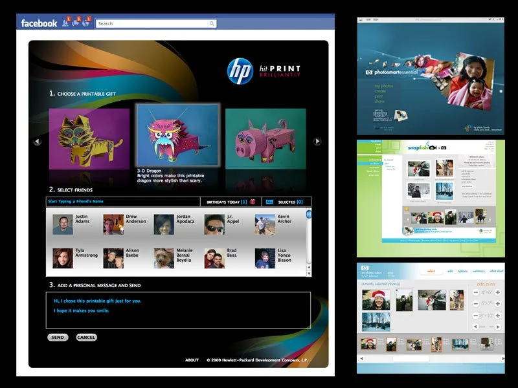
Task: Choose the 3-D Dragon printable gift
Action: point(177,135)
